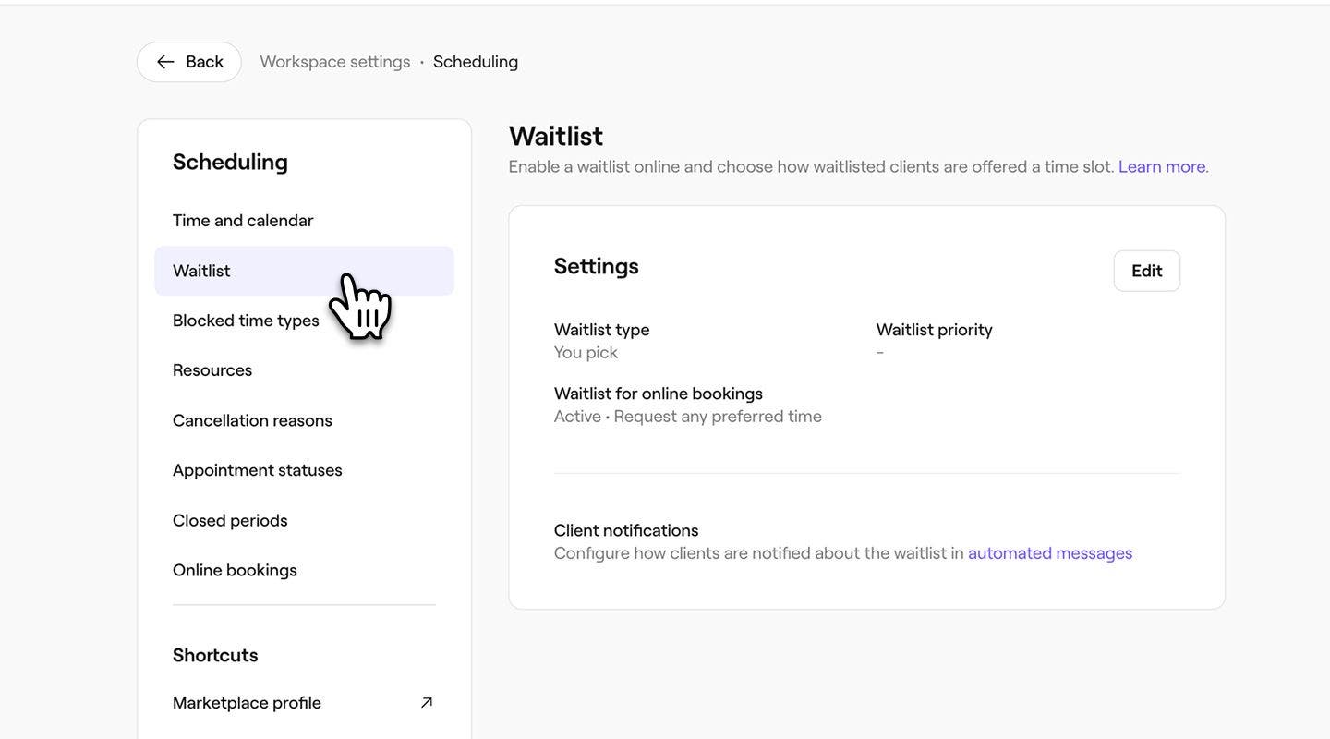
Task: Select Waitlist in Scheduling sidebar
Action: (x=201, y=271)
